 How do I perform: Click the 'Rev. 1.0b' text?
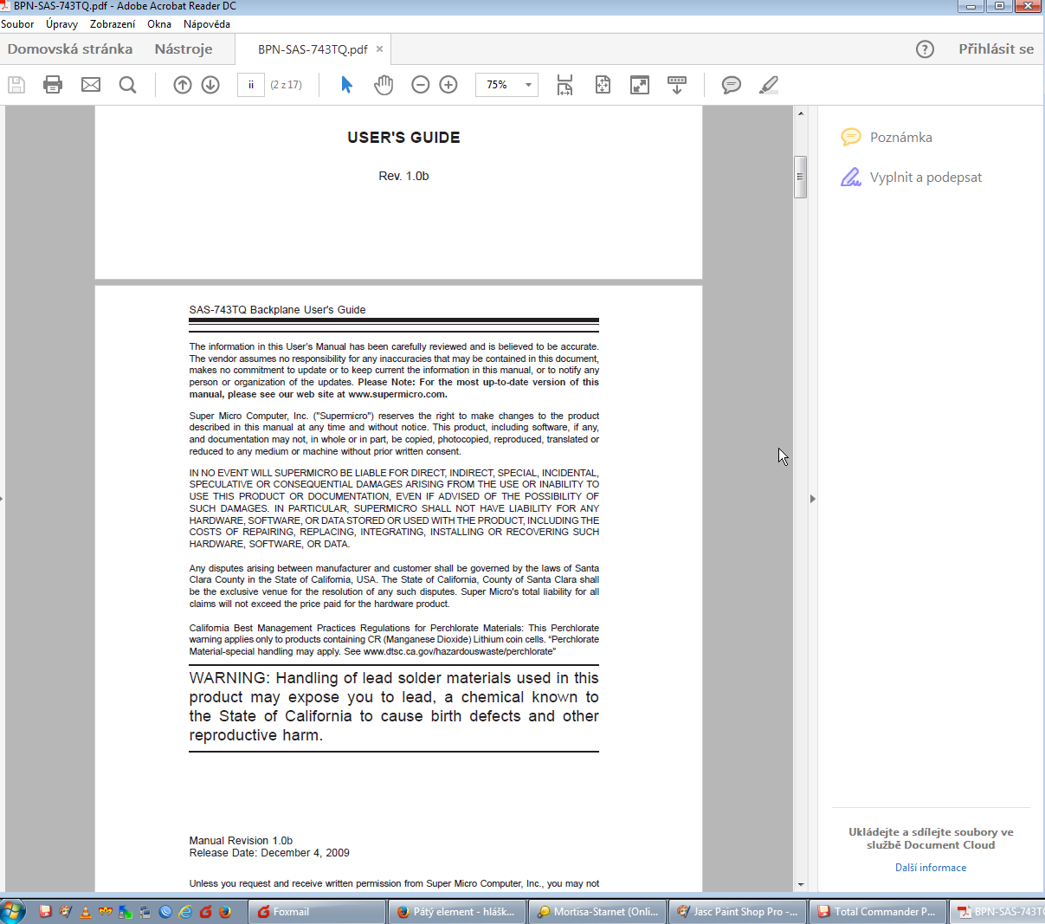pyautogui.click(x=403, y=176)
